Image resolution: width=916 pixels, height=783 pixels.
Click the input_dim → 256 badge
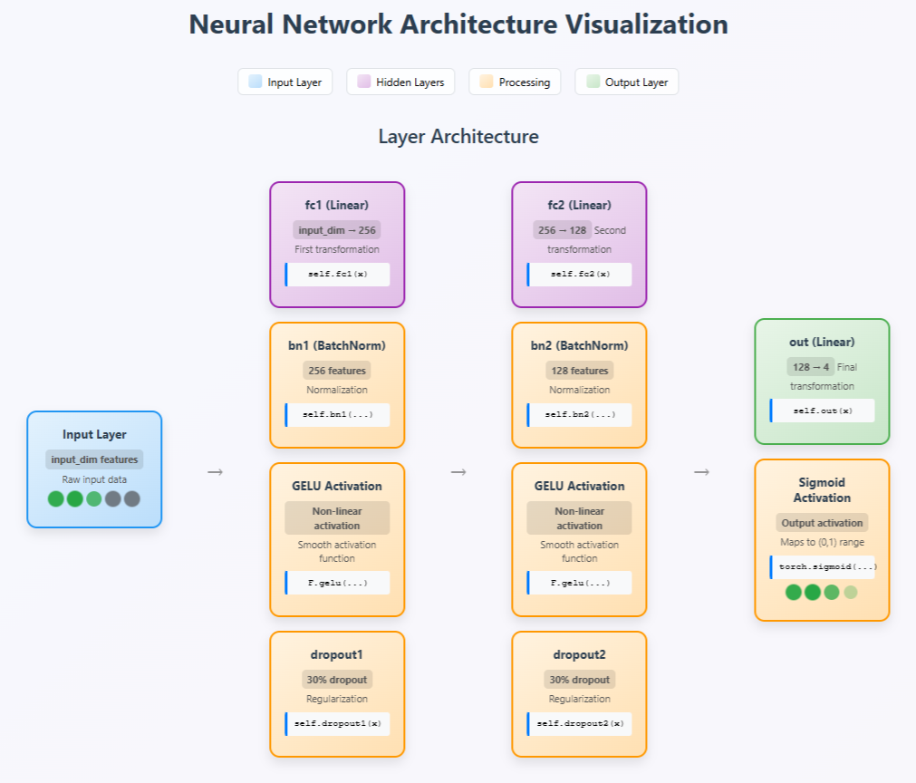click(x=337, y=230)
